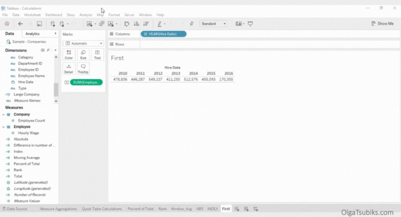Open the Detail card in Marks
401x217 pixels.
point(69,68)
